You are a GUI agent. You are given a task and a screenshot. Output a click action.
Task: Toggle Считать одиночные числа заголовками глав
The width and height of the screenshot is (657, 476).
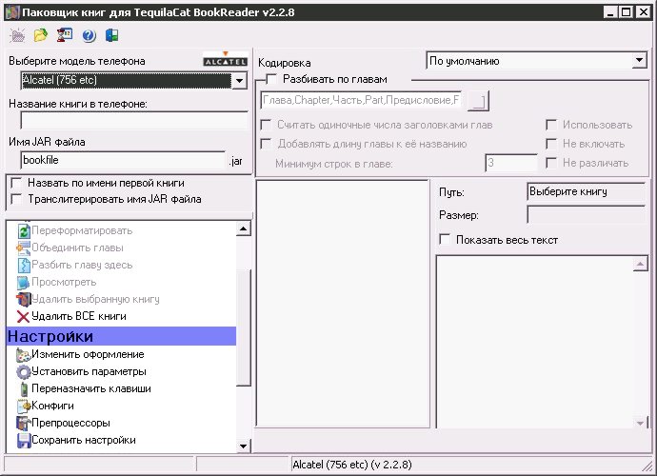266,125
